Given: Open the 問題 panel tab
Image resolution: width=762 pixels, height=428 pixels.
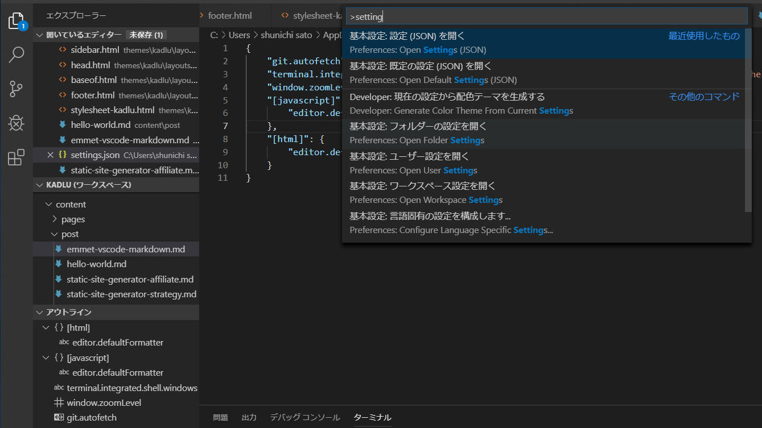Looking at the screenshot, I should coord(220,417).
